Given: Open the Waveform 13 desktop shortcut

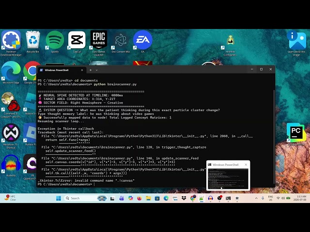Looking at the screenshot, I should click(11, 136).
